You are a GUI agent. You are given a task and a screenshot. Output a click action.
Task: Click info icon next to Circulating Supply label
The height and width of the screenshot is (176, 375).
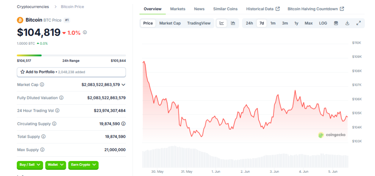point(54,124)
